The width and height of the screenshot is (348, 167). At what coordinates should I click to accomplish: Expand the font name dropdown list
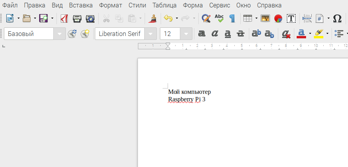point(150,34)
